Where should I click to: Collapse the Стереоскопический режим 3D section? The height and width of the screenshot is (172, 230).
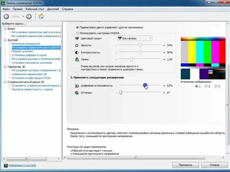tap(5, 82)
